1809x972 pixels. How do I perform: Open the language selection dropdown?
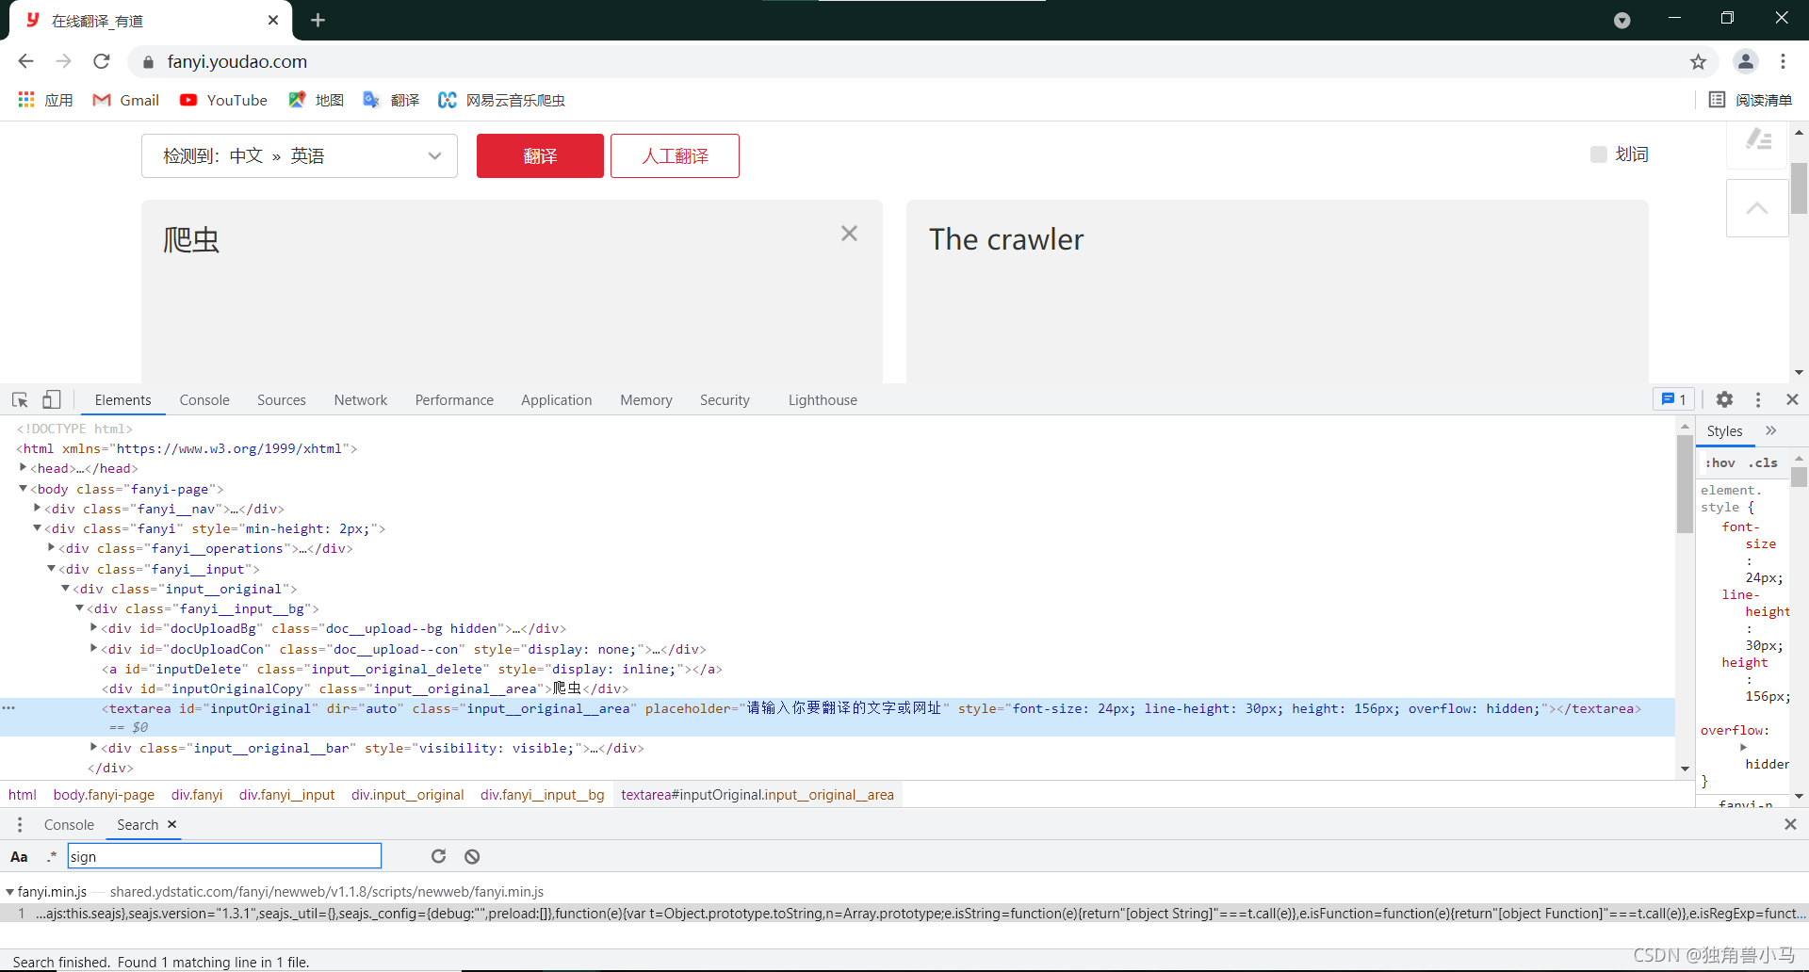point(300,155)
